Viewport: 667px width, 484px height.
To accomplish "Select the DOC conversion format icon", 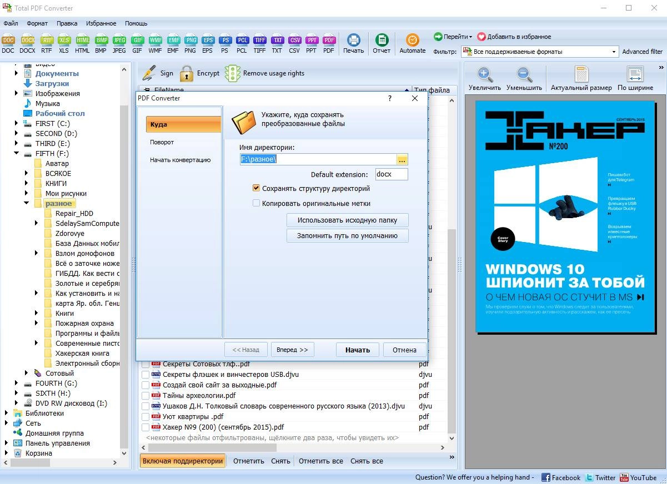I will coord(8,43).
